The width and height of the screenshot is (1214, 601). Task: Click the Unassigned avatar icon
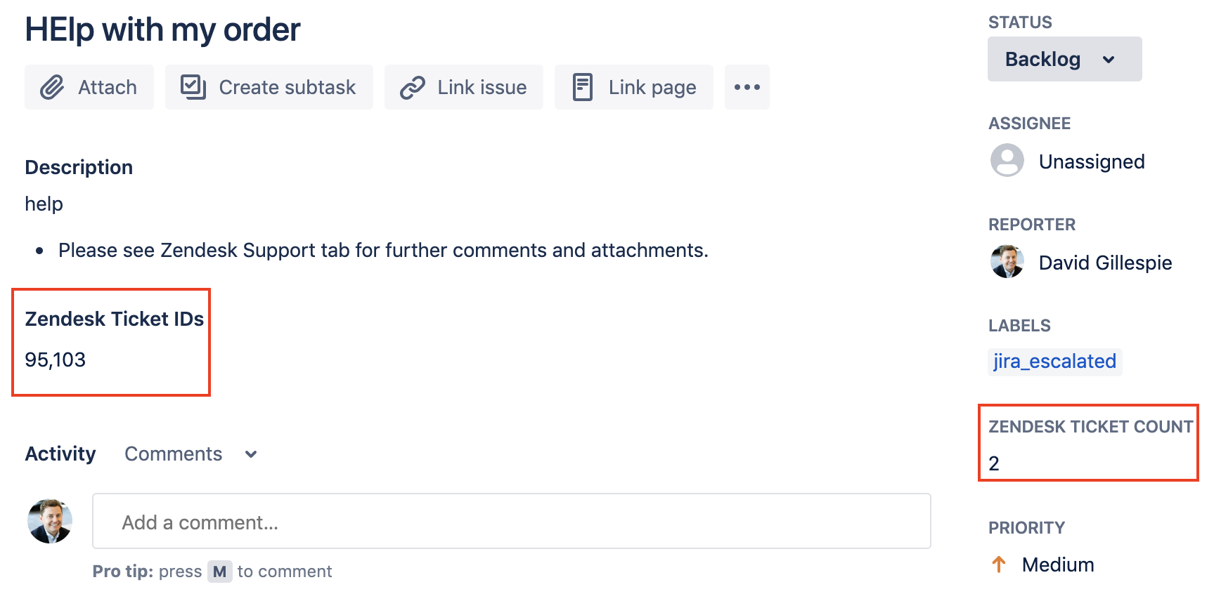point(1007,161)
